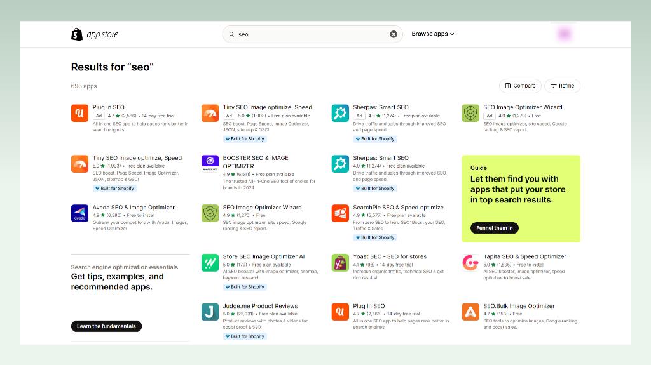Image resolution: width=651 pixels, height=365 pixels.
Task: Open 'Judge.me Product Reviews' title link
Action: coord(260,306)
